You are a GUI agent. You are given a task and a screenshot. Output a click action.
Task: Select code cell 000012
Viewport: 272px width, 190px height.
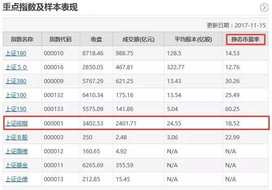(x=53, y=151)
